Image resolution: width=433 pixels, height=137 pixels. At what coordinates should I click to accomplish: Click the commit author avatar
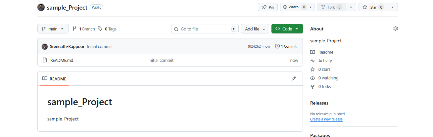pos(45,47)
